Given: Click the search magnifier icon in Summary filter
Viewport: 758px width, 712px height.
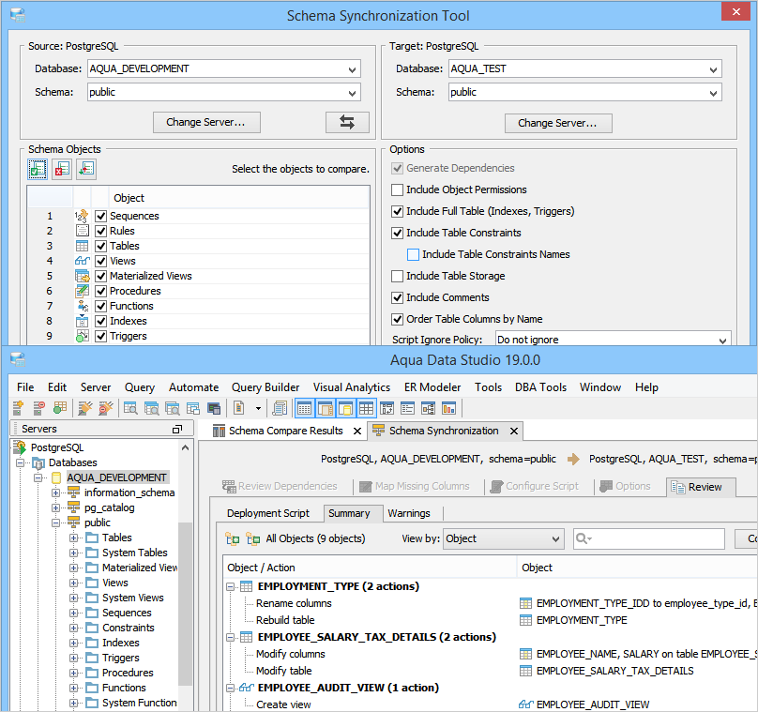Looking at the screenshot, I should 583,538.
